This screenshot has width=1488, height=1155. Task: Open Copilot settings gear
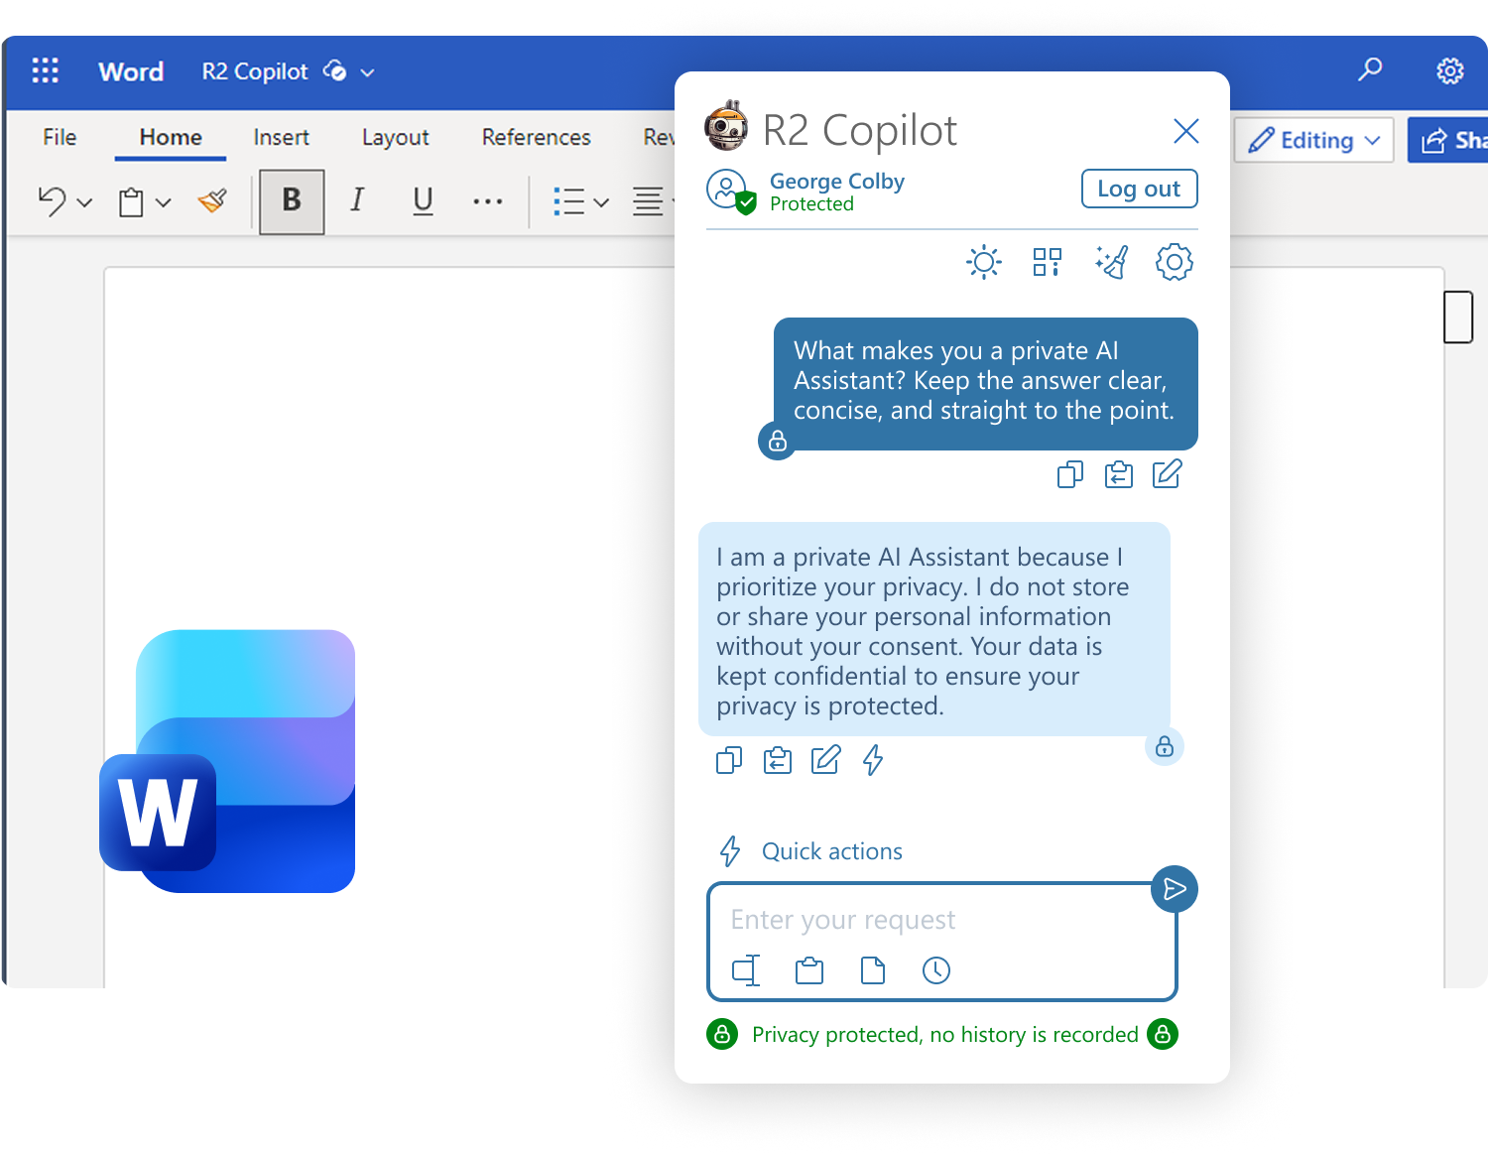(1175, 262)
